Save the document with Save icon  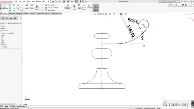pyautogui.click(x=64, y=2)
